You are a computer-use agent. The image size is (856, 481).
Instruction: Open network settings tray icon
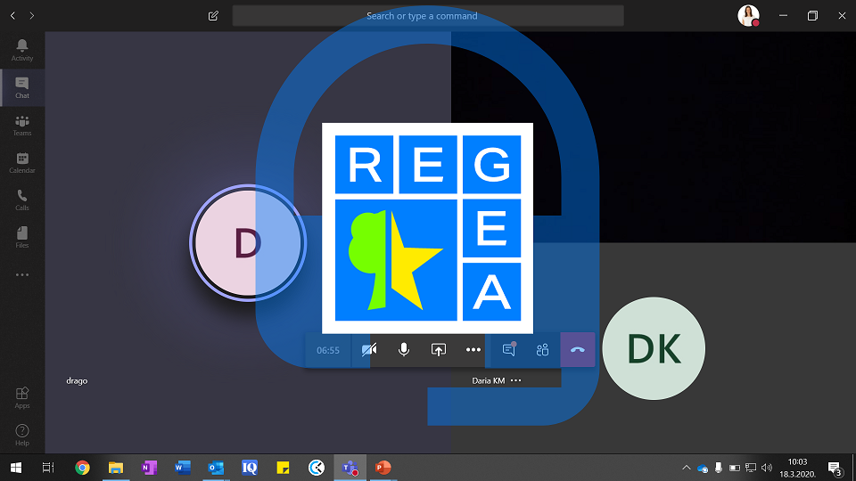pyautogui.click(x=751, y=468)
